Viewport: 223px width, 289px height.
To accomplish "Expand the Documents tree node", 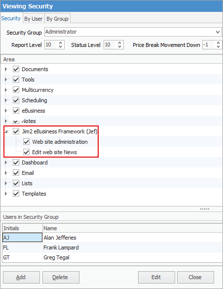I will 6,69.
